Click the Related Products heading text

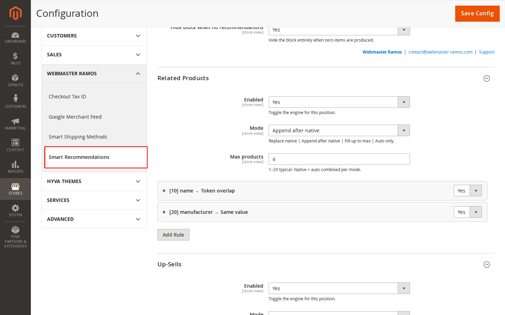183,78
